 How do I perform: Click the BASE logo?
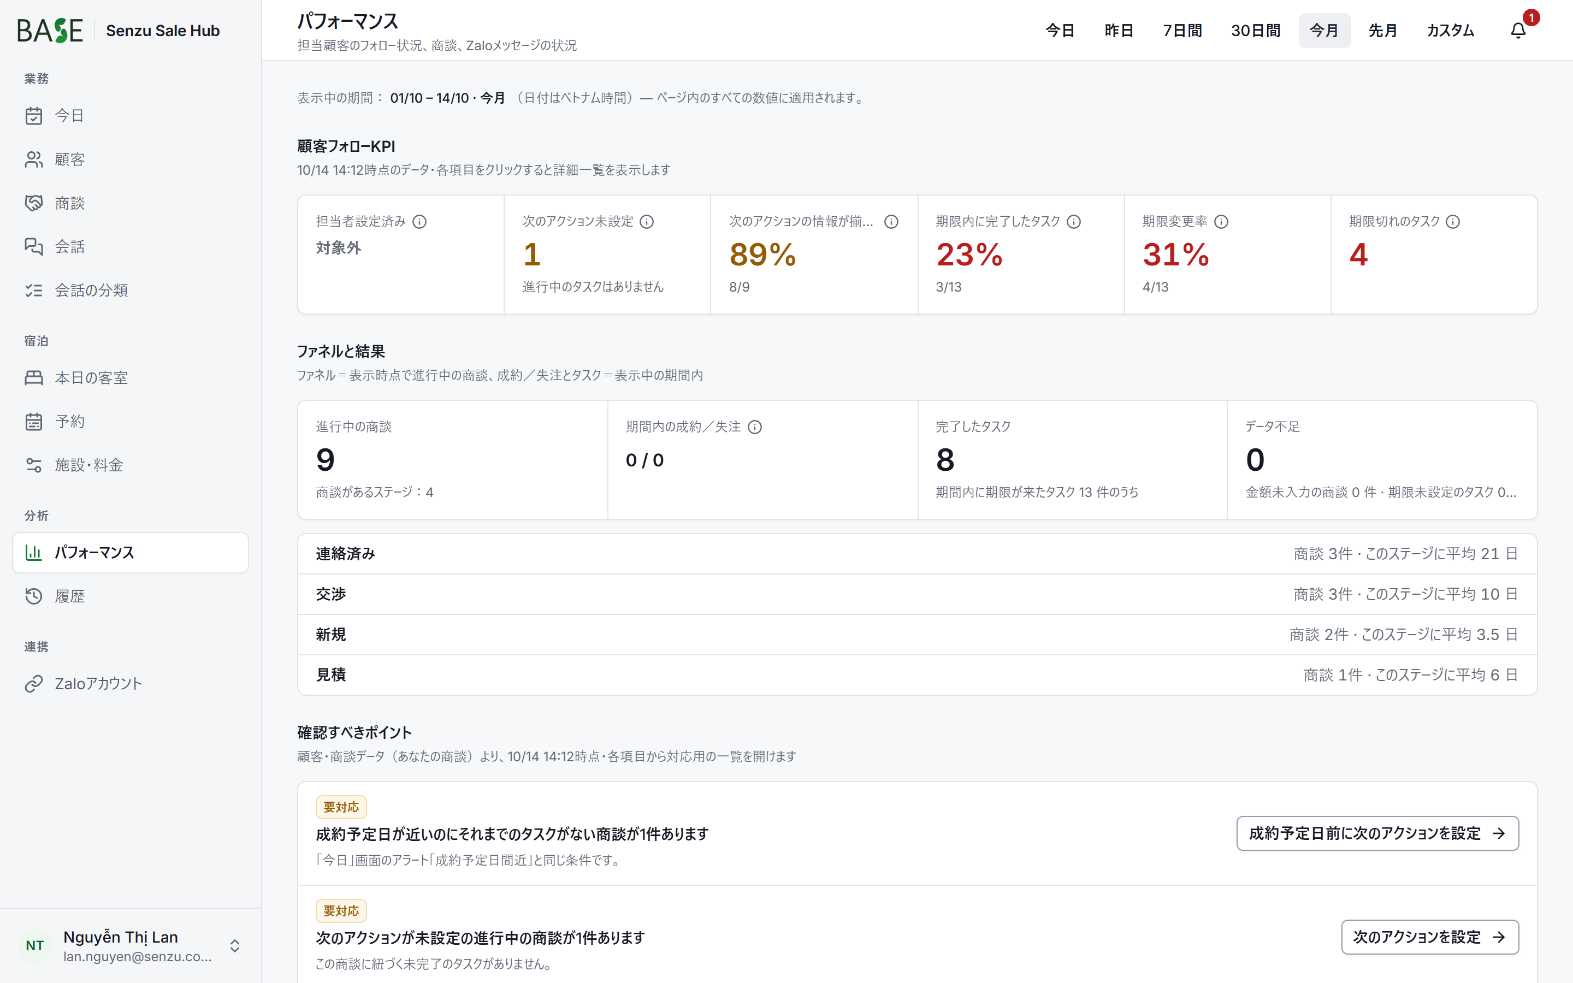click(50, 31)
